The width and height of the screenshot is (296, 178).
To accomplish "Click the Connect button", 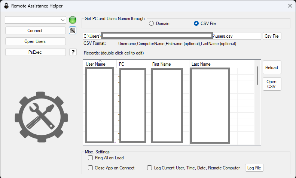I will (x=35, y=31).
